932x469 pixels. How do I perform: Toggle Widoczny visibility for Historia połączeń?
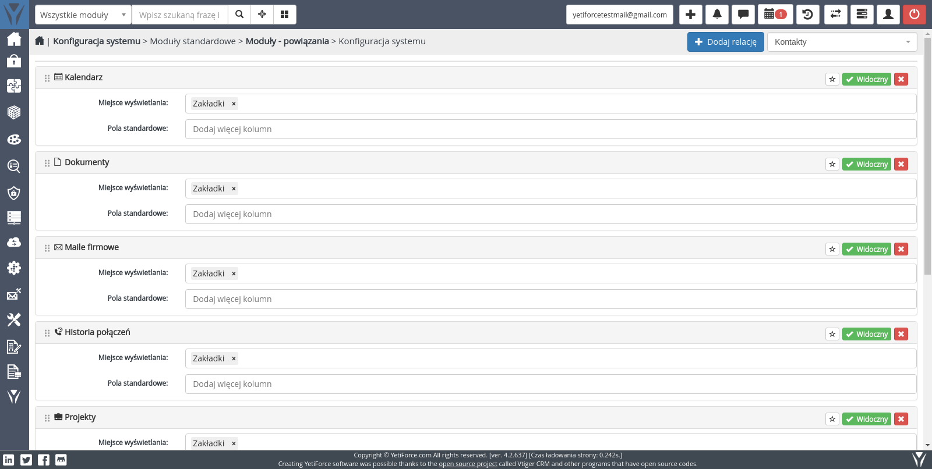pos(866,334)
